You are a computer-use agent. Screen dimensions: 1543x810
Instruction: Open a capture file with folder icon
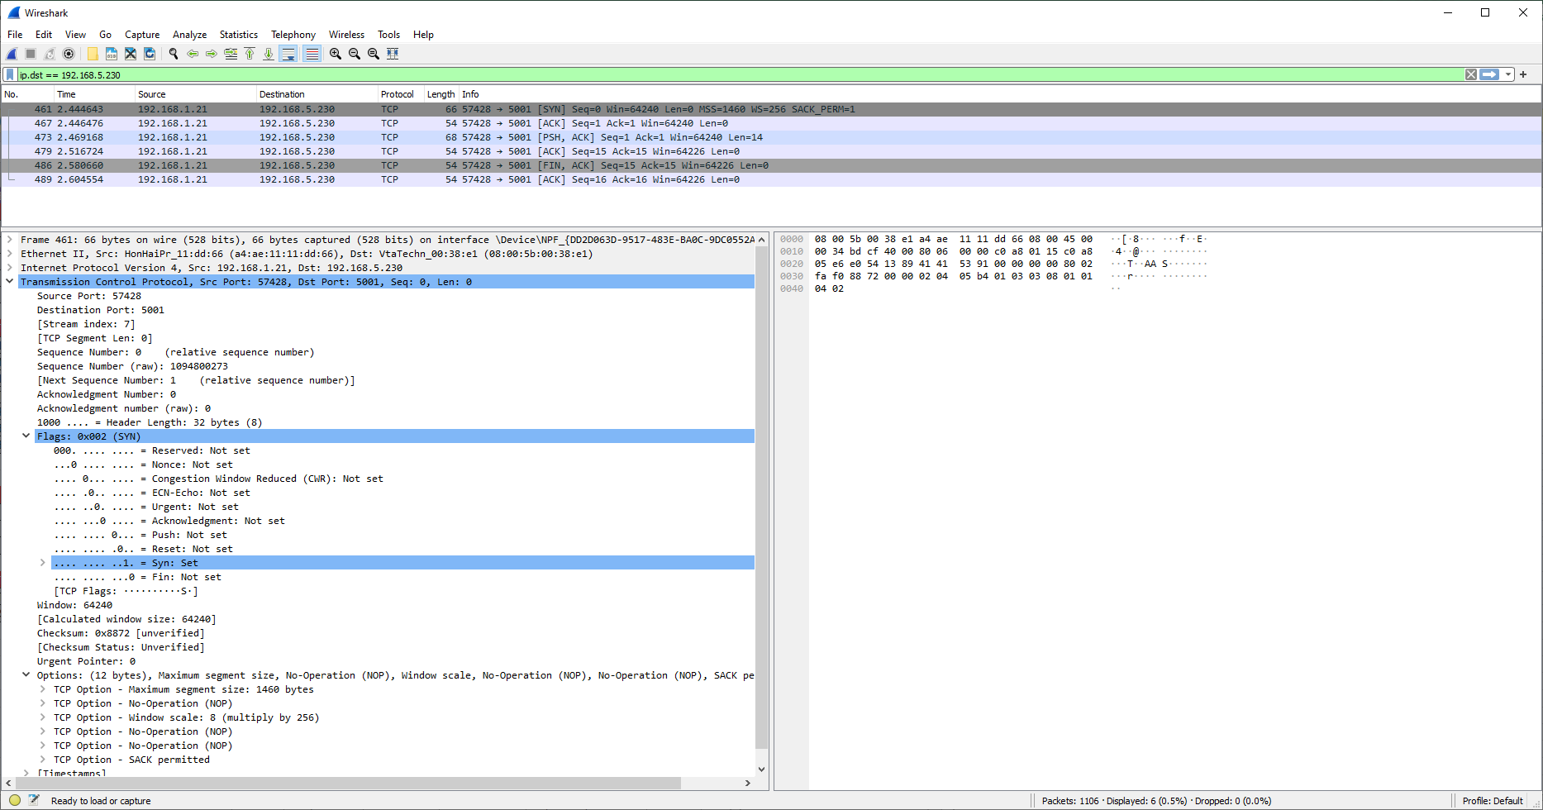[93, 54]
